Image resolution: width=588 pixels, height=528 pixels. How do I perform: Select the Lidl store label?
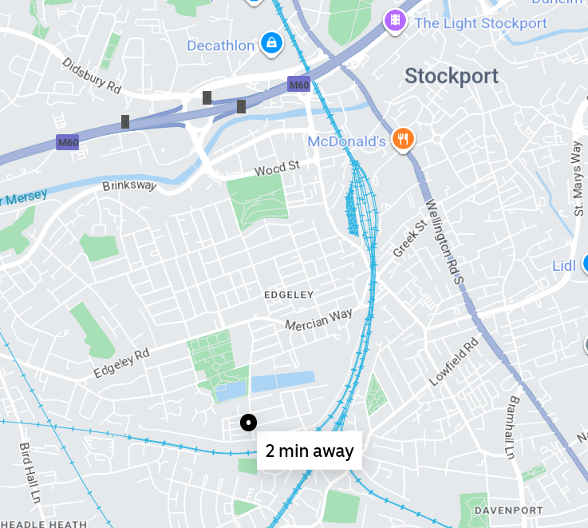[x=563, y=265]
